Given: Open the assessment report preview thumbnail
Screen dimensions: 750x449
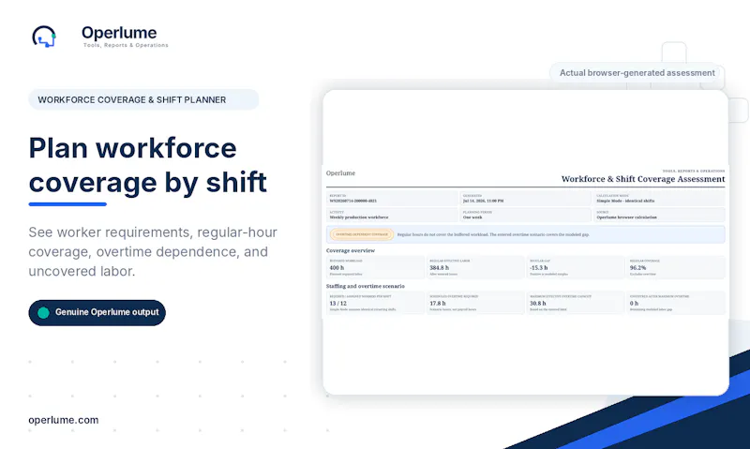Looking at the screenshot, I should 526,243.
